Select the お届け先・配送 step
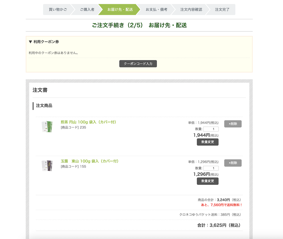This screenshot has height=239, width=283. 120,10
